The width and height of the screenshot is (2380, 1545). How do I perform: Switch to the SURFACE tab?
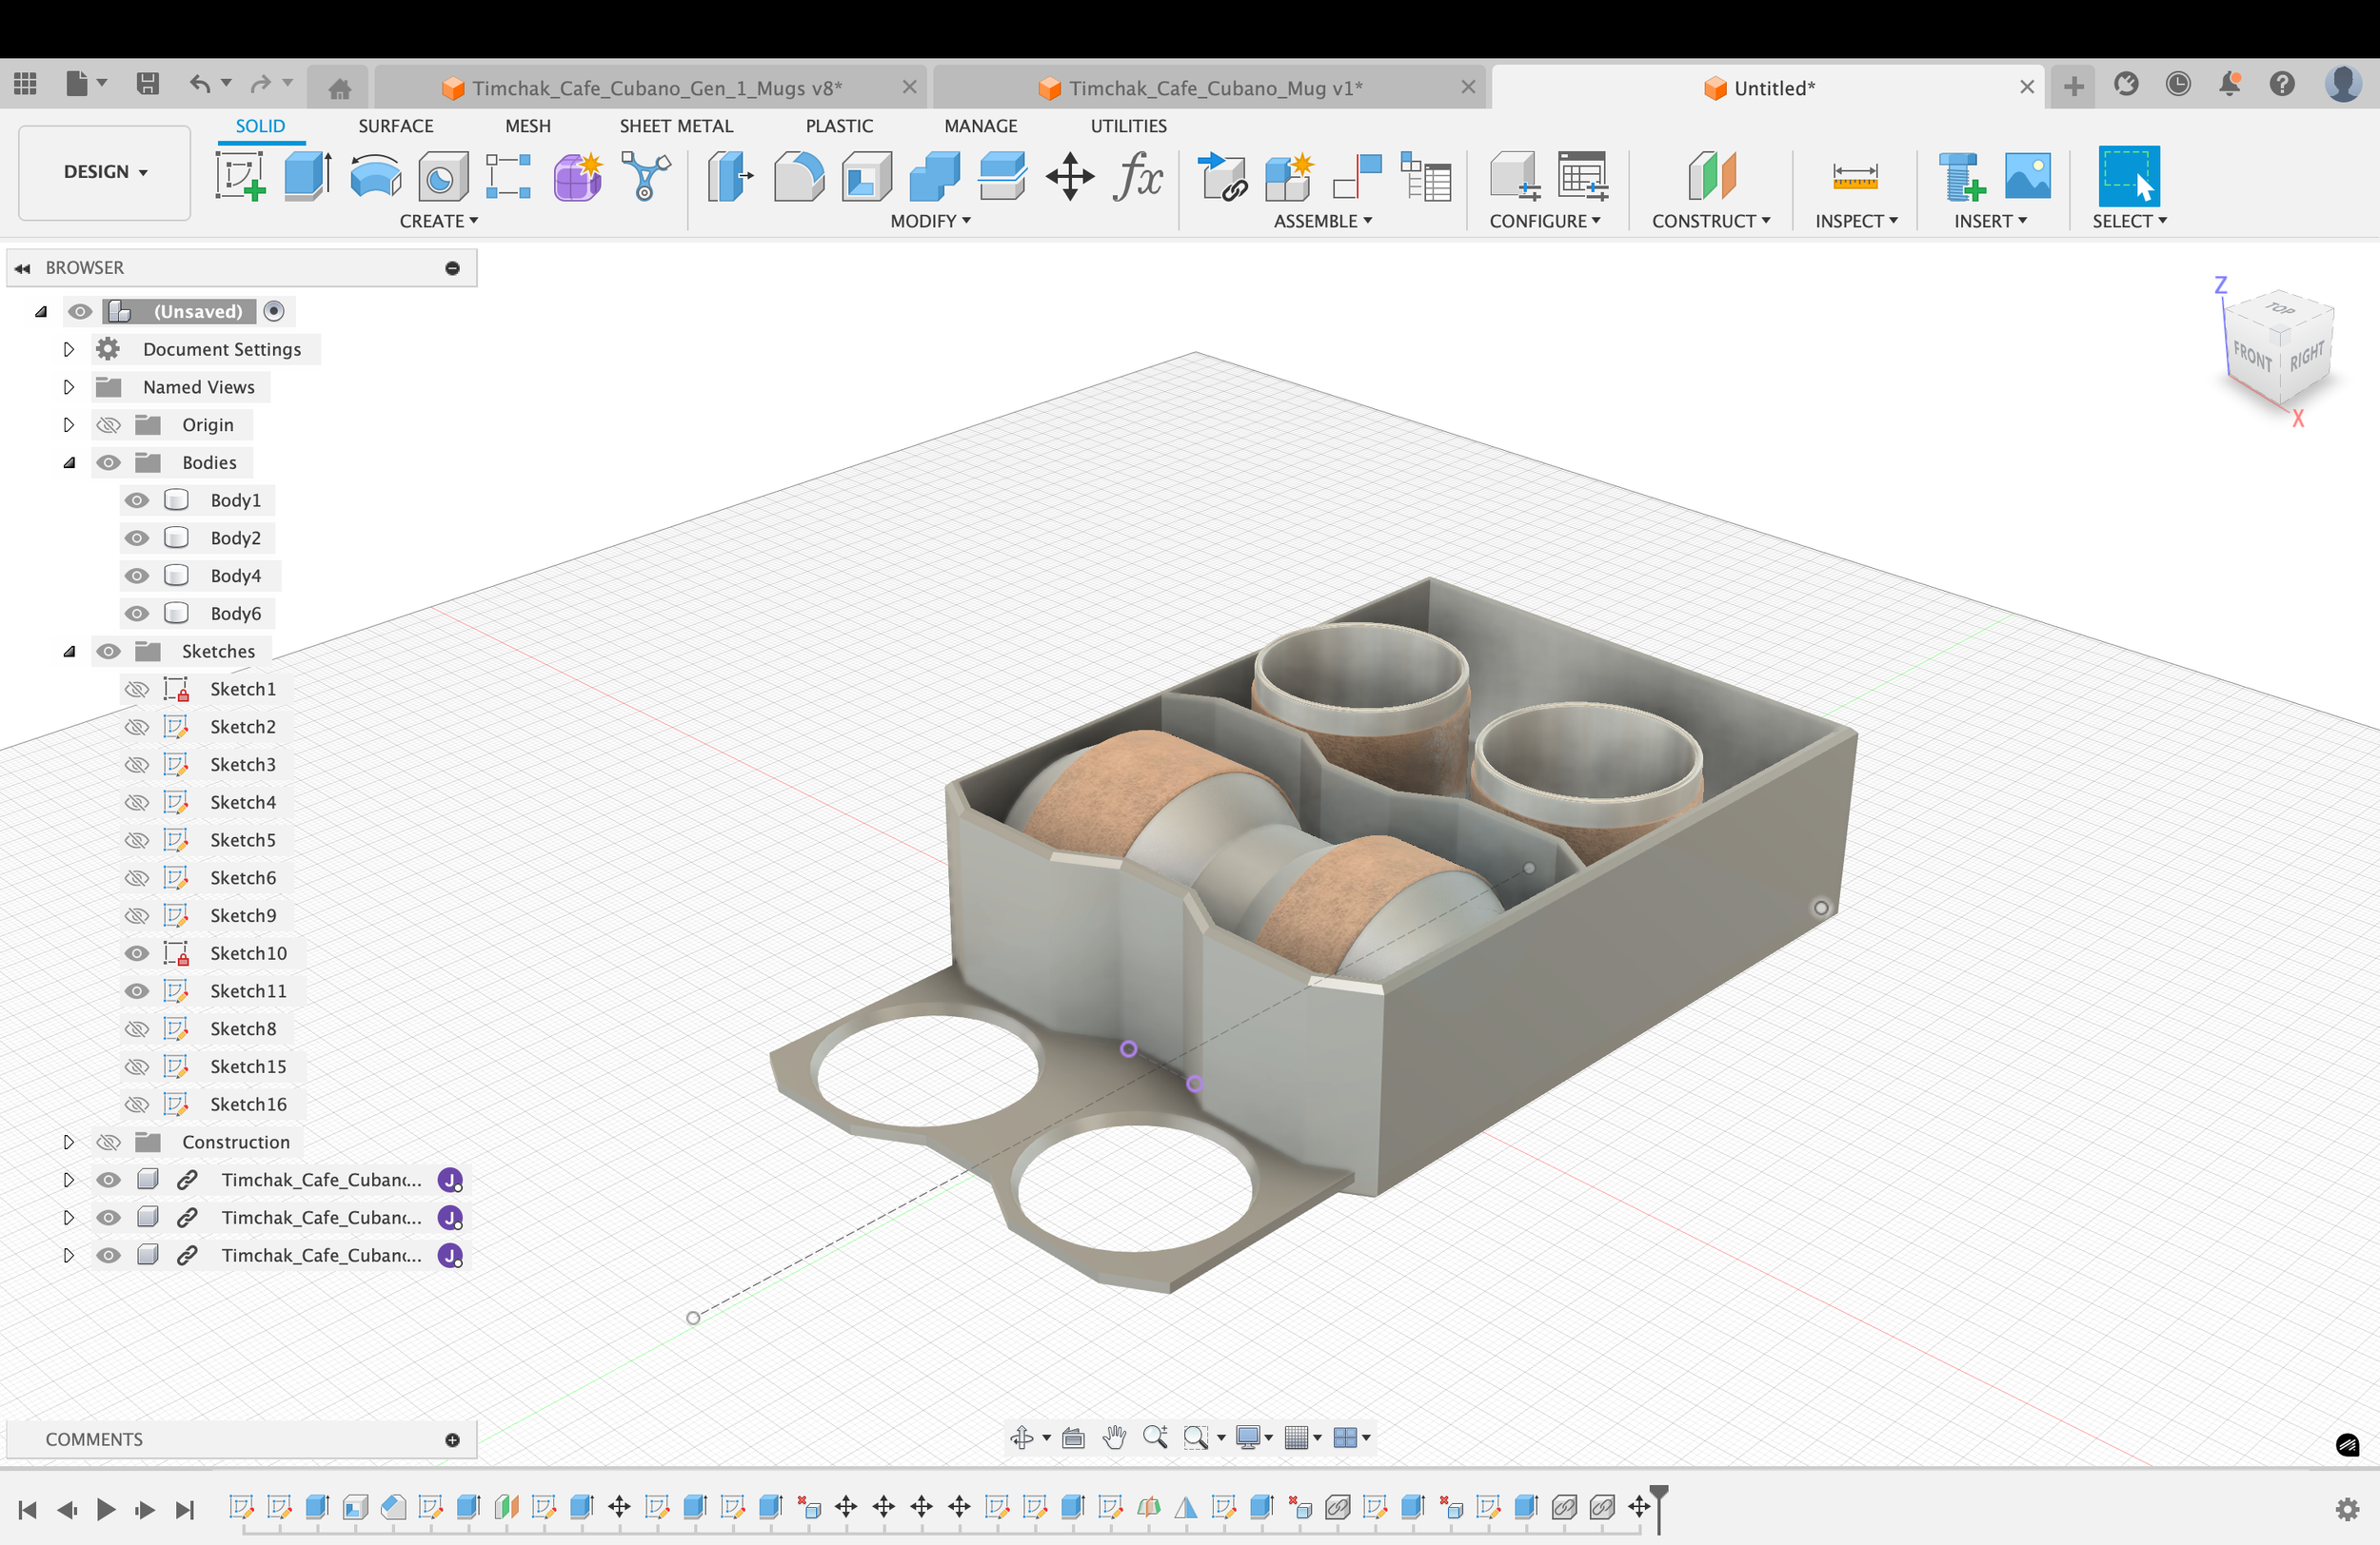pos(395,126)
